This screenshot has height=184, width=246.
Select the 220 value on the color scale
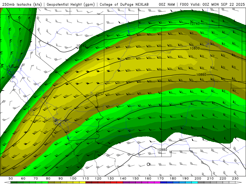223,178
